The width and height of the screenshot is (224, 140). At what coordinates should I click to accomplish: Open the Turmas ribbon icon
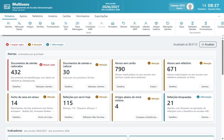coord(102,25)
